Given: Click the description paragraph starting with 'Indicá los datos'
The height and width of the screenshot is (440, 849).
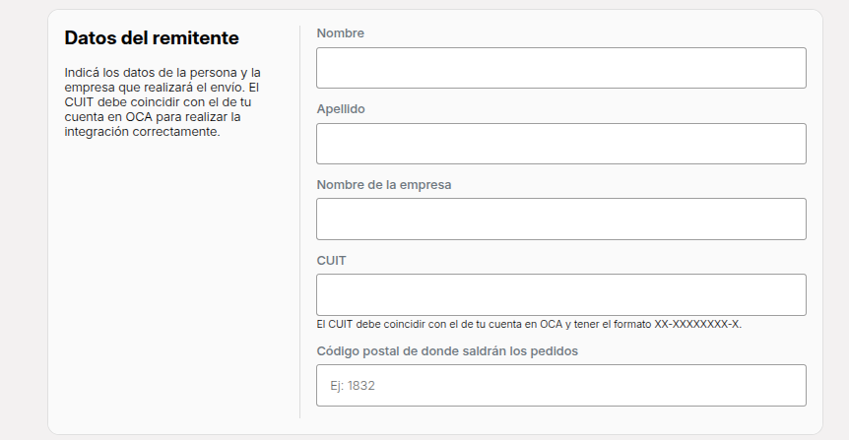Looking at the screenshot, I should (x=163, y=101).
